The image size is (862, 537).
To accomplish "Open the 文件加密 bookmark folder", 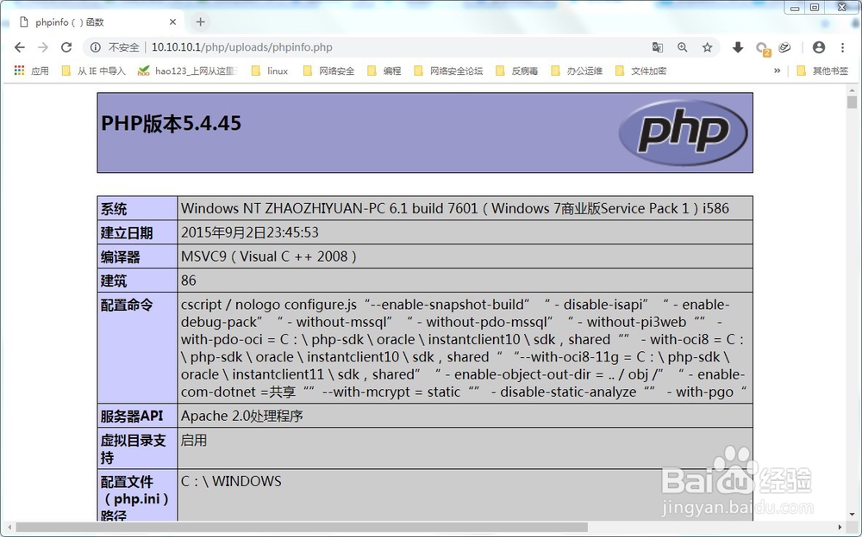I will pos(641,71).
